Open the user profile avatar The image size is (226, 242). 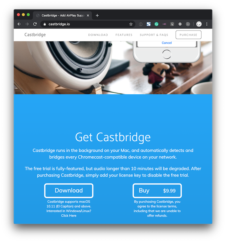coord(199,24)
